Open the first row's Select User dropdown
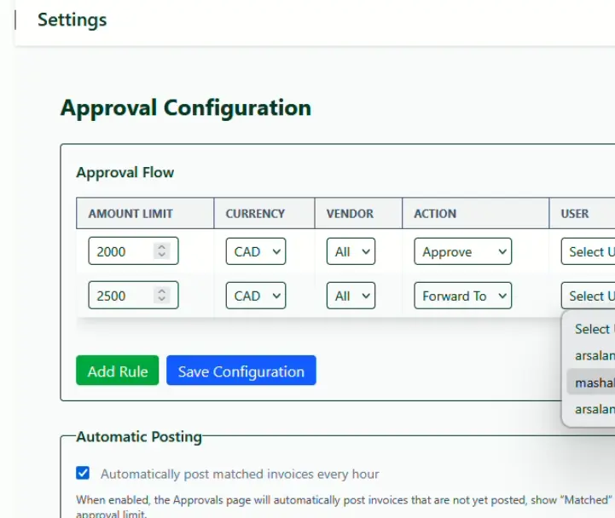This screenshot has width=615, height=518. [588, 251]
